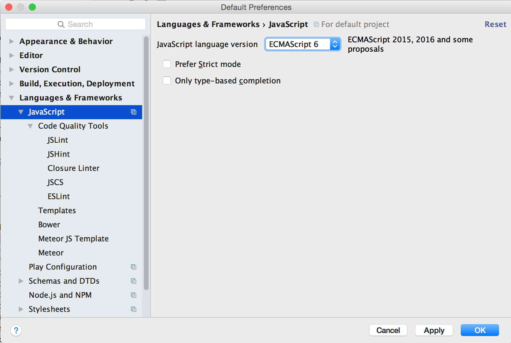The image size is (511, 343).
Task: Expand the Version Control section
Action: coord(11,70)
